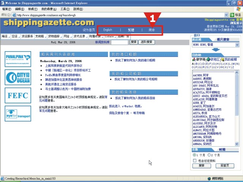Open the 工具(T) menu
This screenshot has width=243, height=182.
point(65,9)
